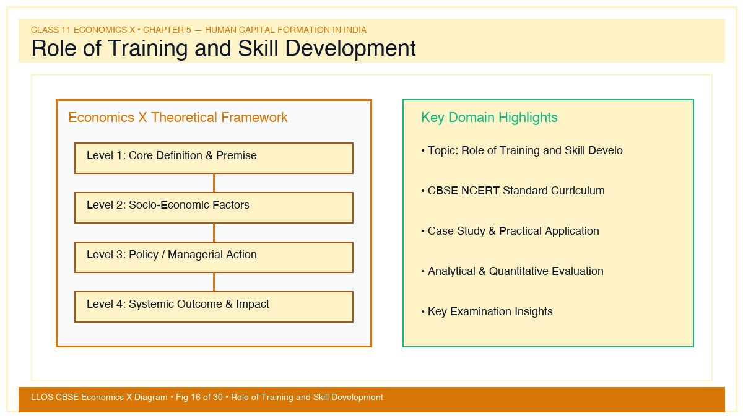The width and height of the screenshot is (743, 418).
Task: Select the 'Key Domain Highlights' heading
Action: [489, 118]
